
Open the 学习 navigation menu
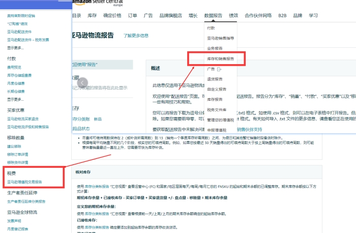(x=313, y=16)
